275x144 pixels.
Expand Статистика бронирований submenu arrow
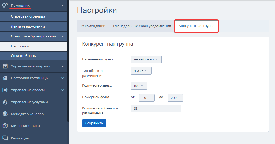click(x=63, y=36)
